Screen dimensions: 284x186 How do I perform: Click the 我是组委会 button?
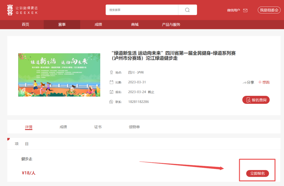269,10
